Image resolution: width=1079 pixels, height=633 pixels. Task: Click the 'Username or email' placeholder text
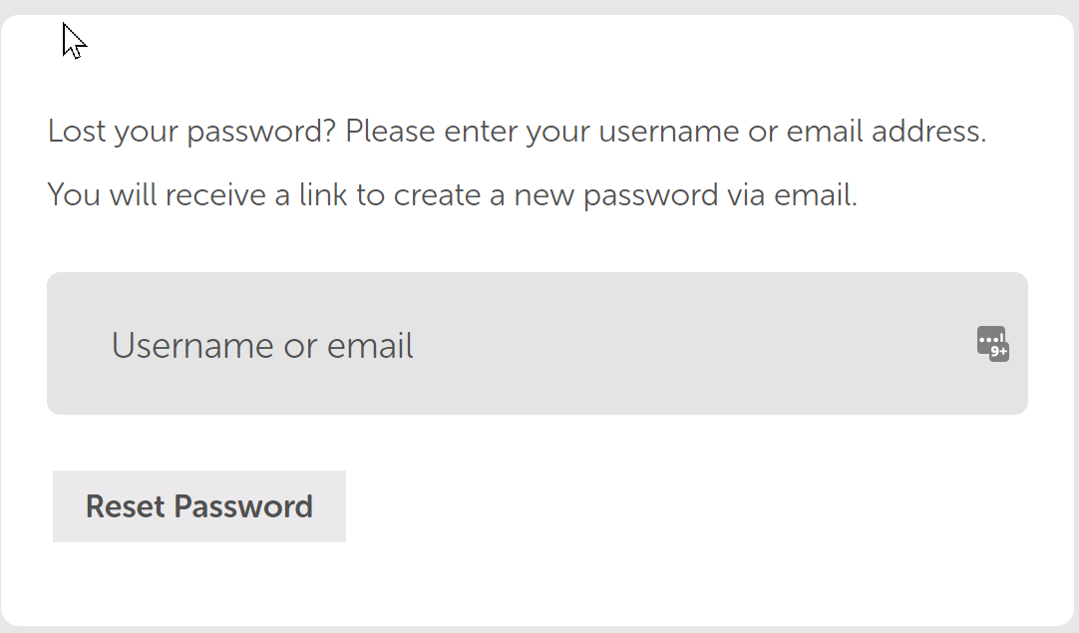[x=262, y=345]
